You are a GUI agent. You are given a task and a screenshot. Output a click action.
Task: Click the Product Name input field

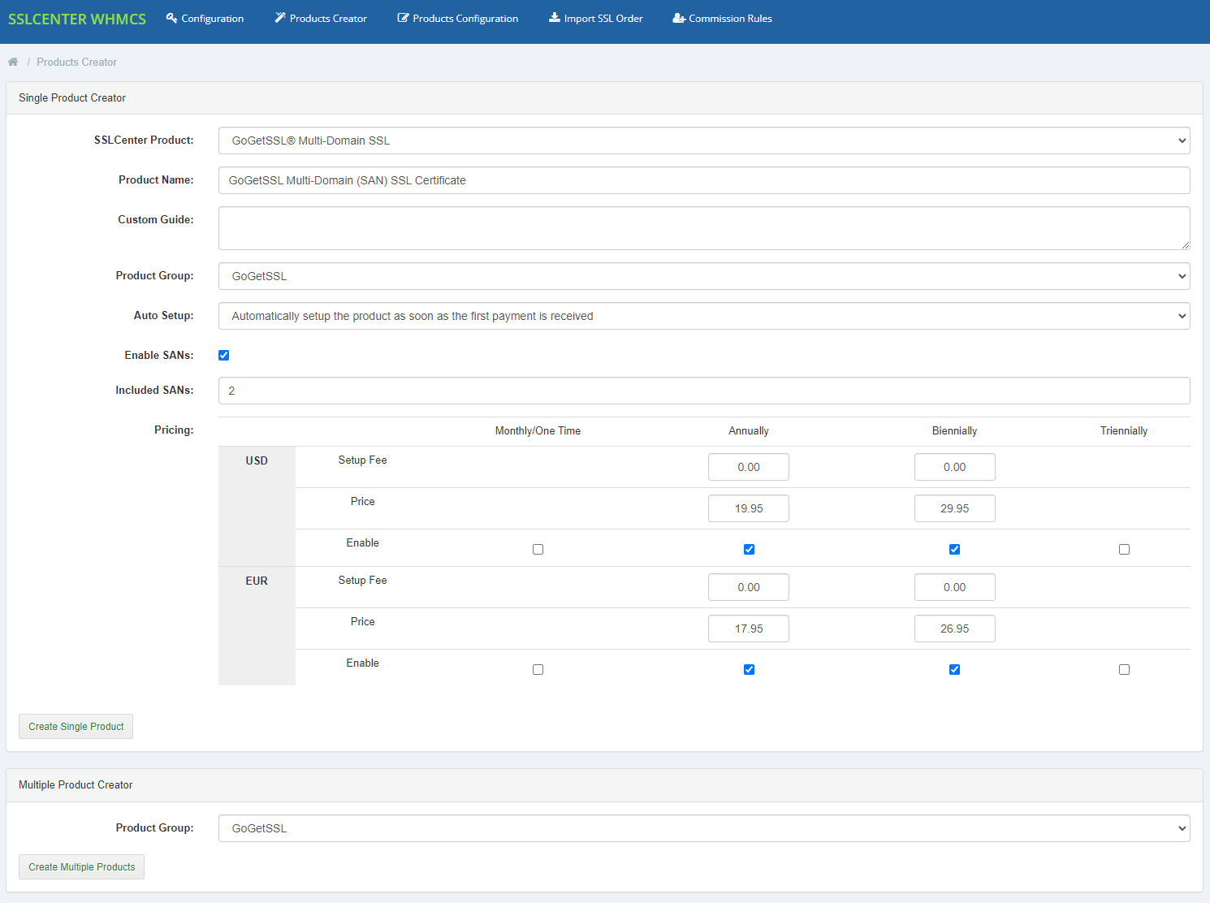click(x=704, y=180)
